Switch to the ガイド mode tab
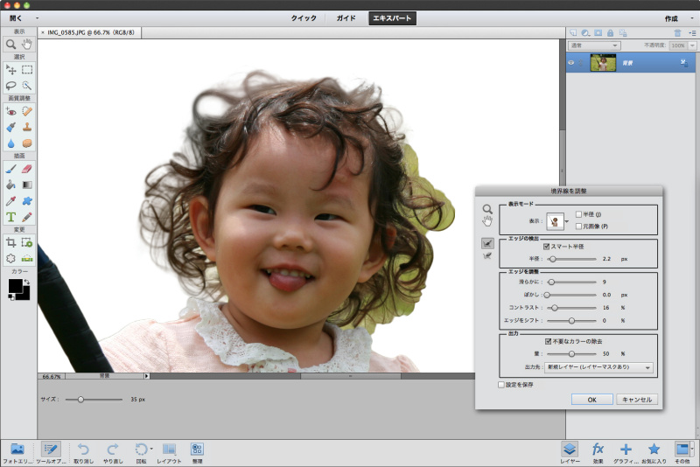Screen dimensions: 700x467 [x=346, y=18]
